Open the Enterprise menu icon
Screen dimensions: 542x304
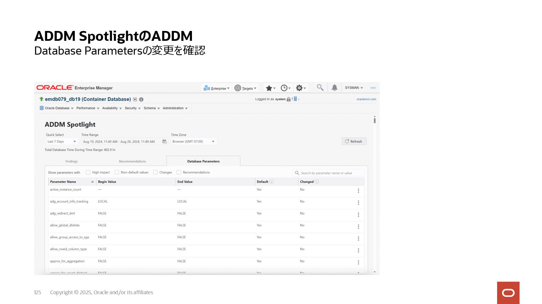207,88
